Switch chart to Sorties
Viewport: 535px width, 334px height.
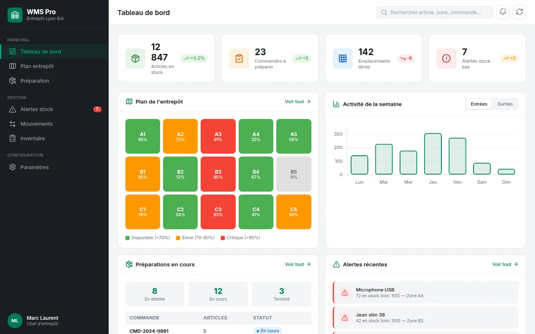point(505,104)
